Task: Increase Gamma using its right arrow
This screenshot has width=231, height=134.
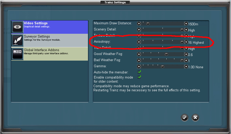Action: click(x=186, y=66)
